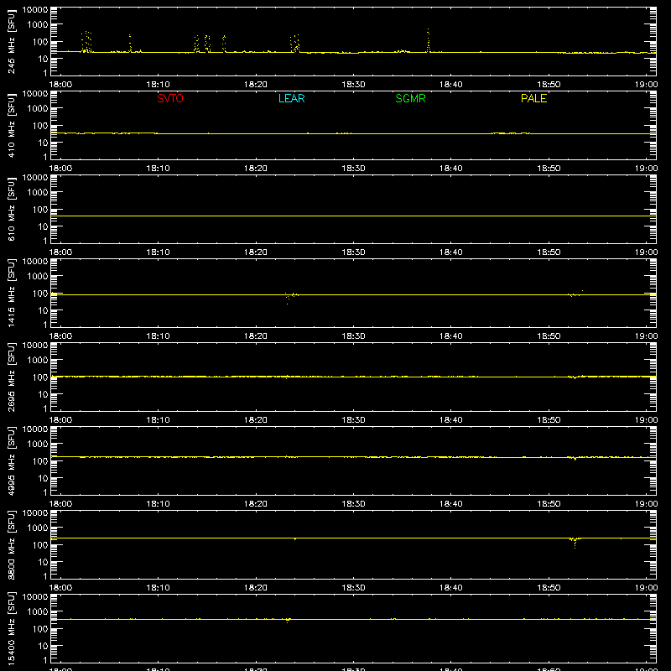Image resolution: width=671 pixels, height=671 pixels.
Task: Click the 18:40 label under the 245 MHz plot
Action: (x=450, y=85)
